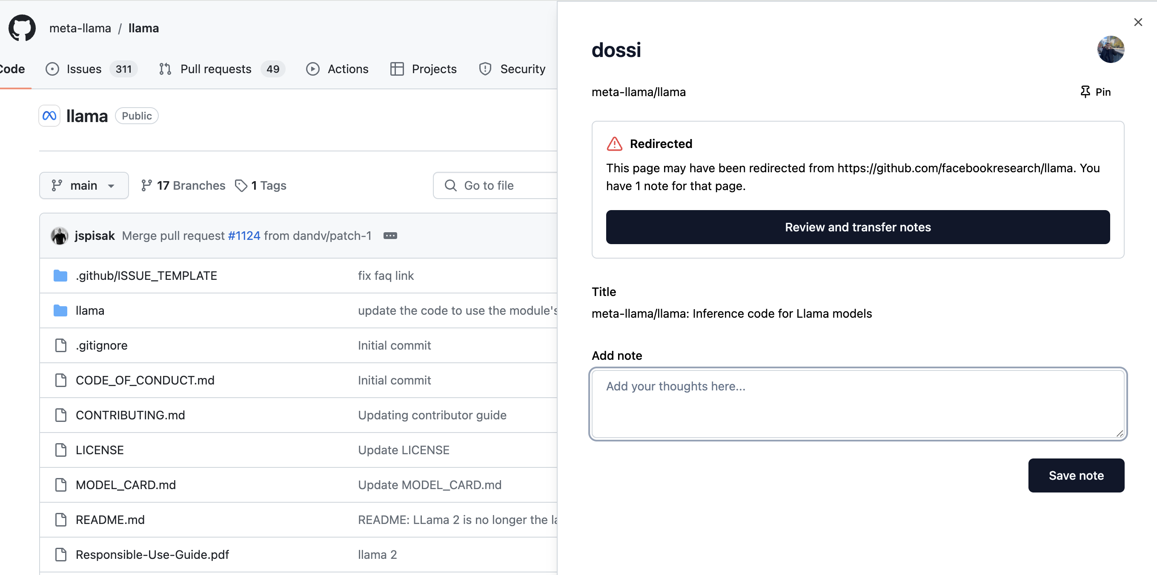Click 'Update MODEL_CARD.md' commit message
The image size is (1157, 575).
(x=430, y=485)
